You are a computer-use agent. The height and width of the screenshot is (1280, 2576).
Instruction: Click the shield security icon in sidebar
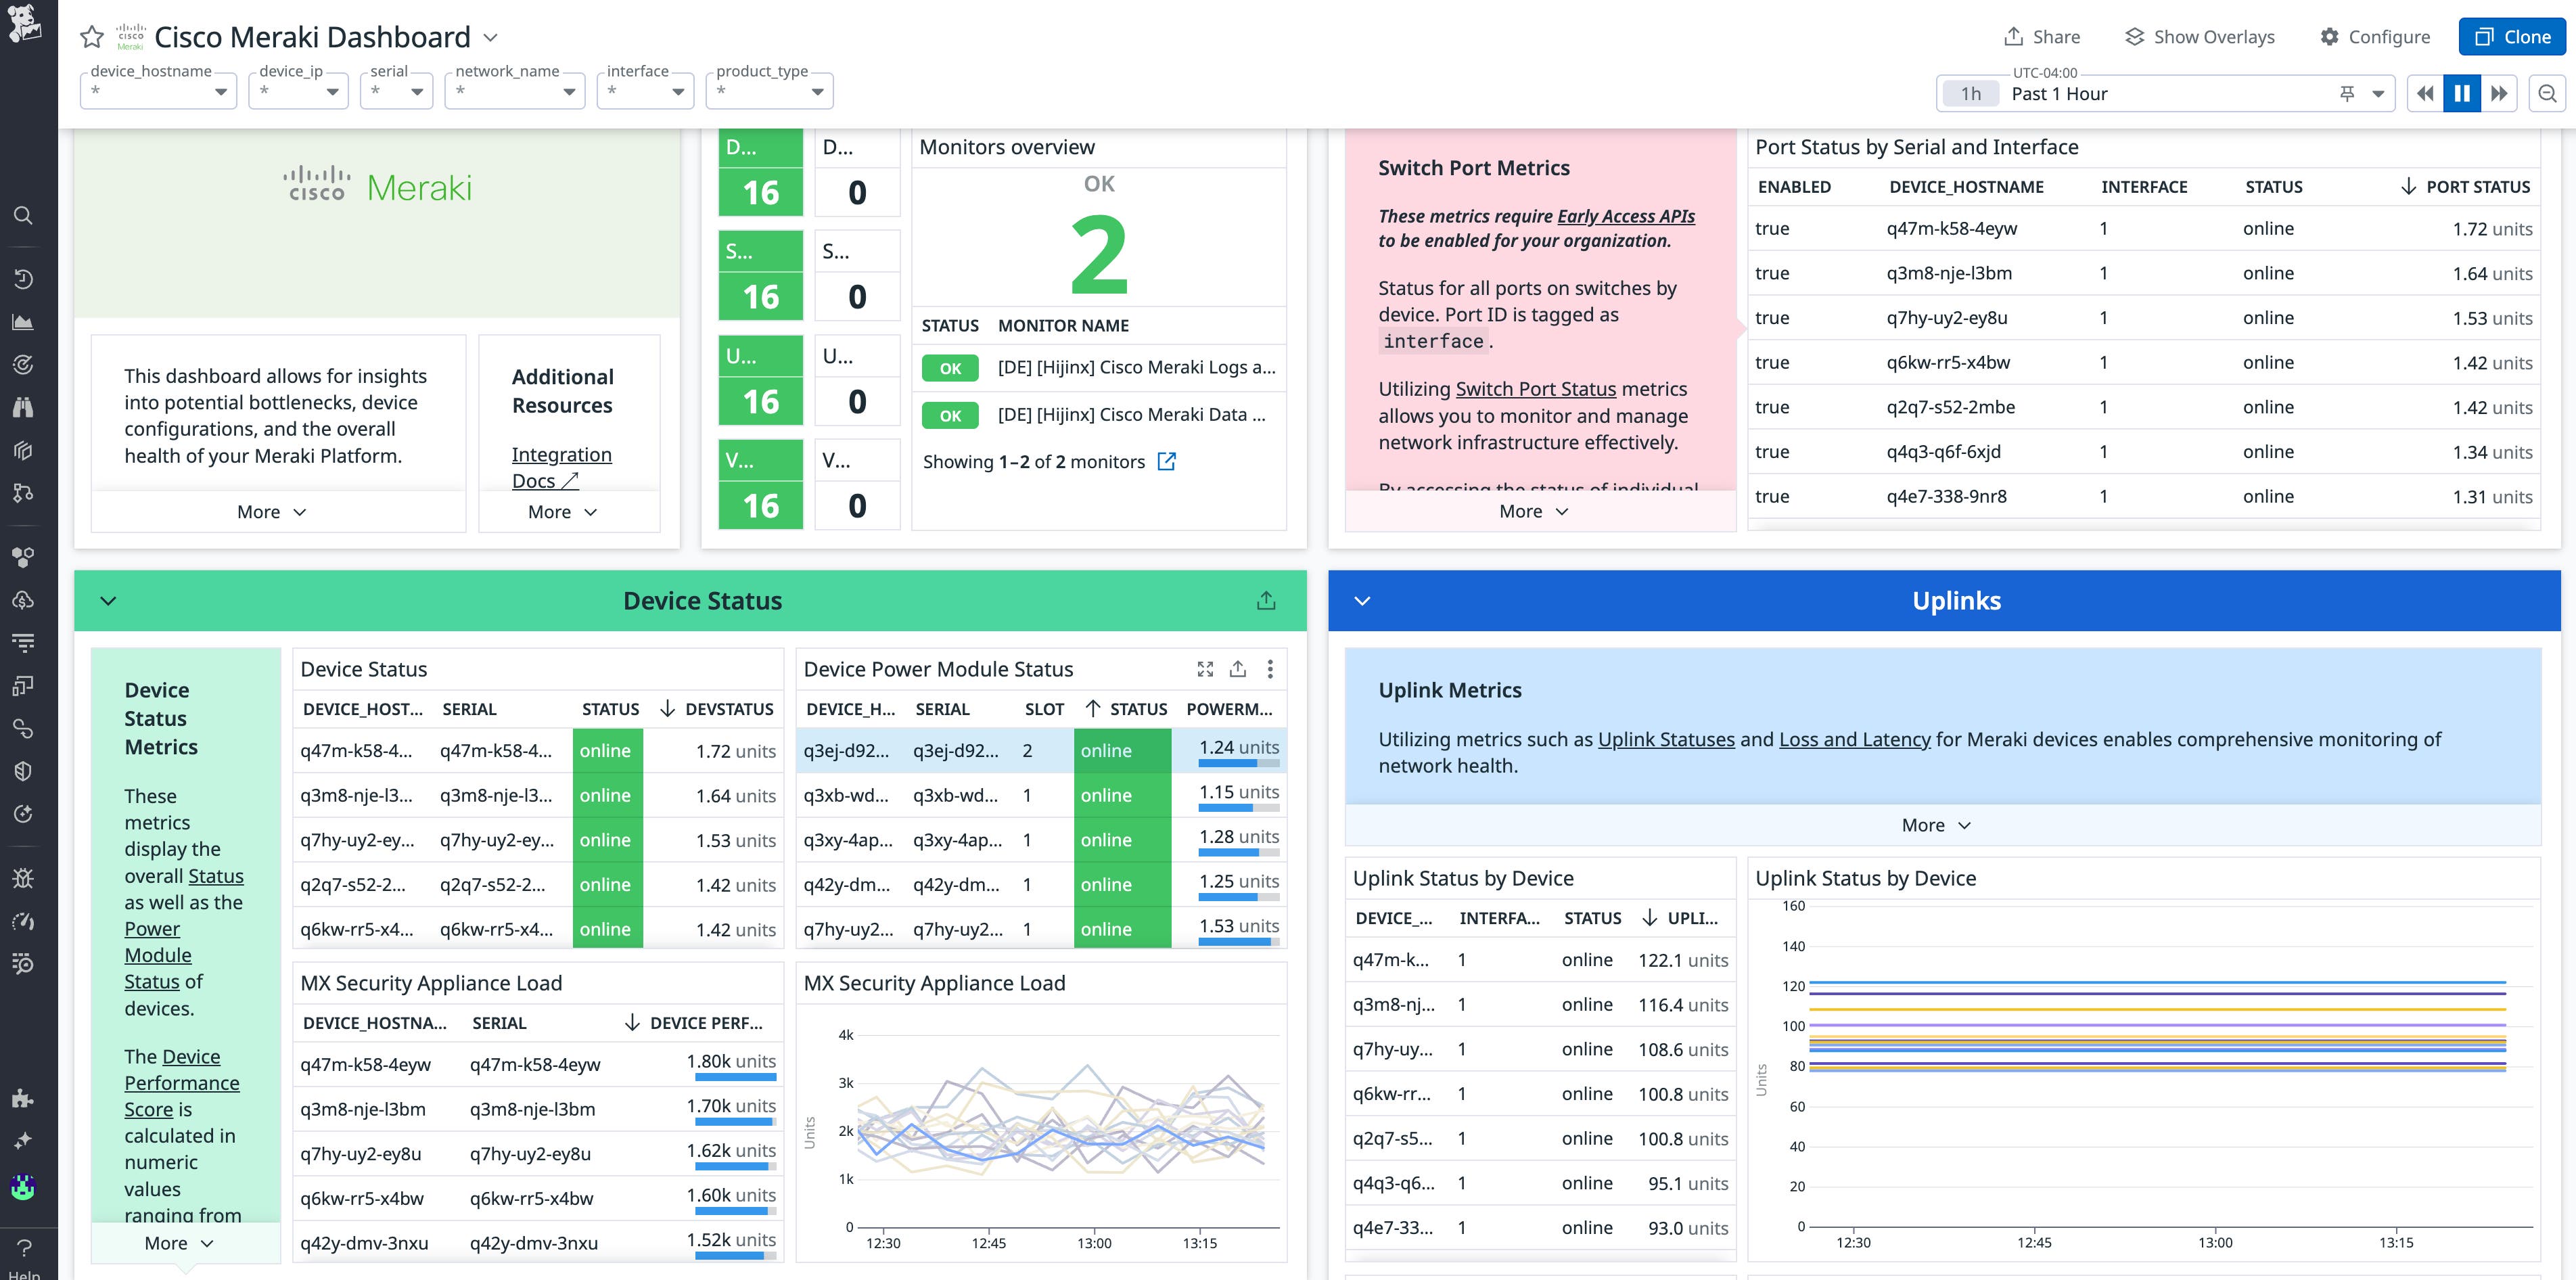pos(23,770)
